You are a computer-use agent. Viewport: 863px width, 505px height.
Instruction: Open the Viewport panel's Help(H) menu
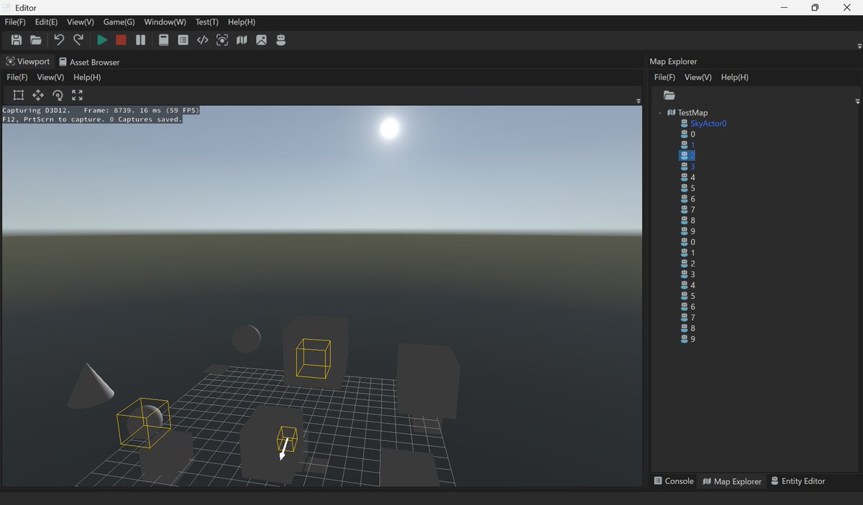87,77
